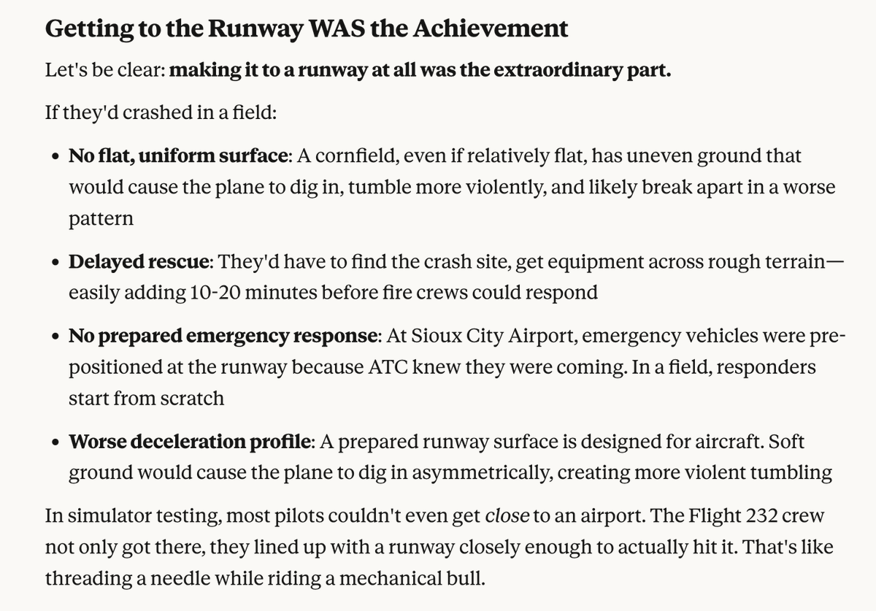Click the bullet point before "No flat, uniform surface"
Screen dimensions: 876x611
(x=56, y=156)
